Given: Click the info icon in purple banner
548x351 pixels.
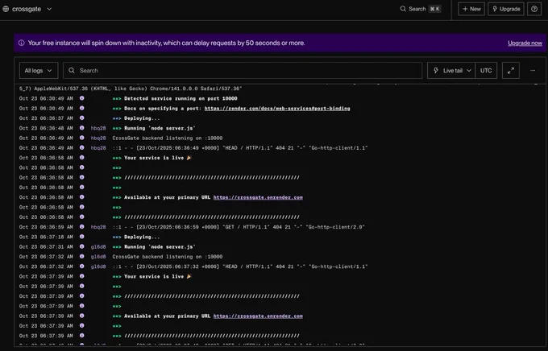Looking at the screenshot, I should click(21, 43).
